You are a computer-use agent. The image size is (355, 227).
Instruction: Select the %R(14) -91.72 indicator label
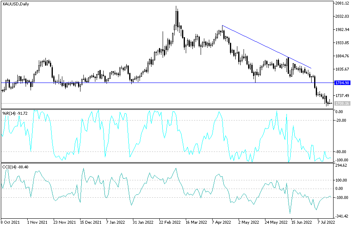point(15,113)
